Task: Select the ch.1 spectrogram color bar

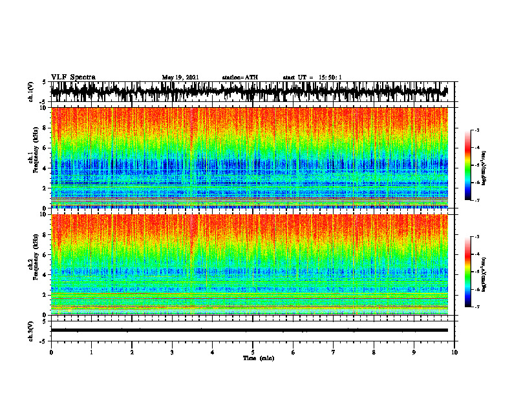Action: tap(467, 165)
